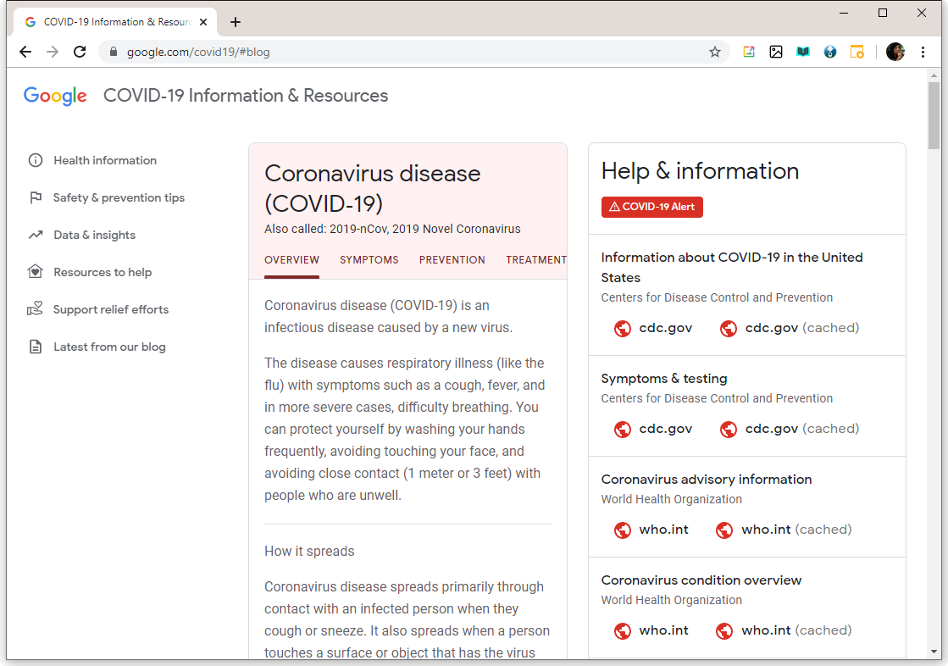Viewport: 948px width, 666px height.
Task: Click the address bar URL field
Action: pyautogui.click(x=407, y=52)
